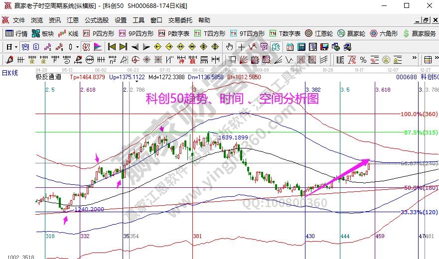439x259 pixels.
Task: Open the 公式选股 menu
Action: [96, 20]
